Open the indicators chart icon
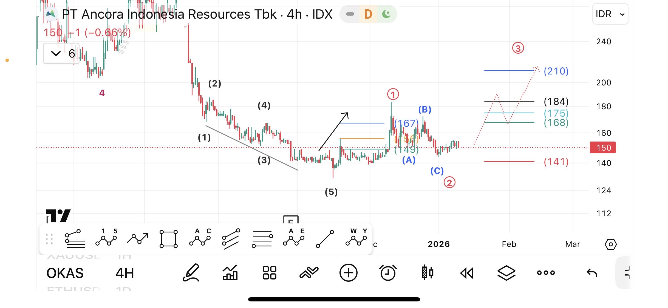Screen dimensions: 668x308 coord(230,273)
